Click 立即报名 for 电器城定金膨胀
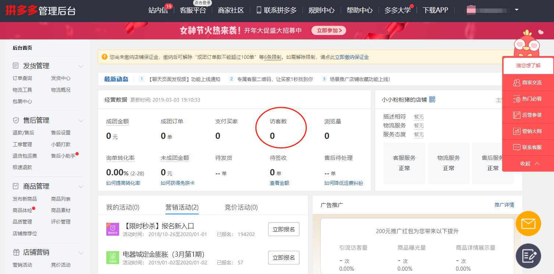This screenshot has width=554, height=274. coord(284,257)
